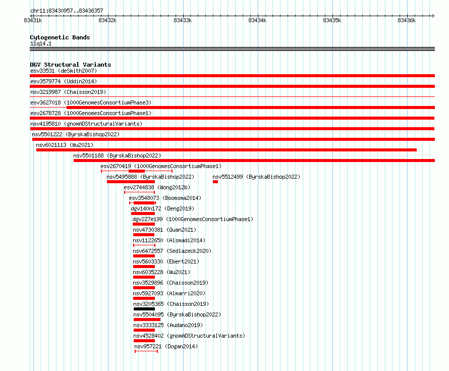Select esv3548073 (Boomsma2014) label
449x371 pixels.
[165, 198]
